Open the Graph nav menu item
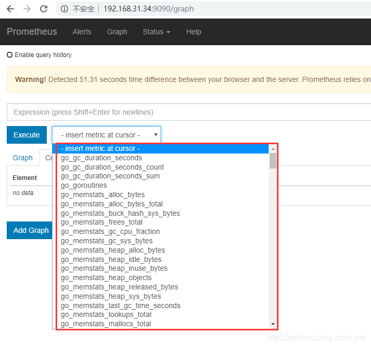371x347 pixels. click(x=117, y=32)
